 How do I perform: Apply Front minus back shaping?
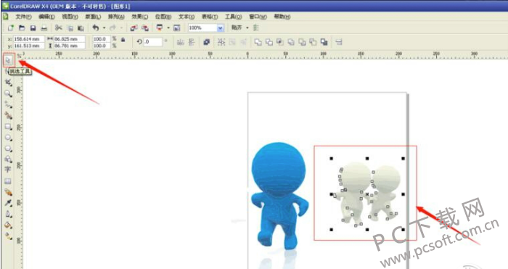point(302,42)
